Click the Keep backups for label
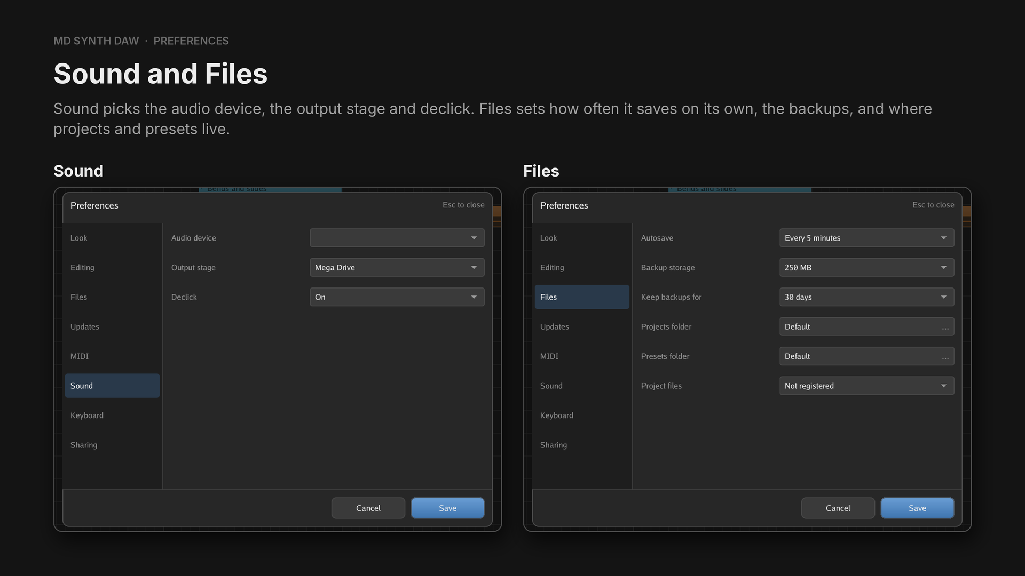The height and width of the screenshot is (576, 1025). 671,297
